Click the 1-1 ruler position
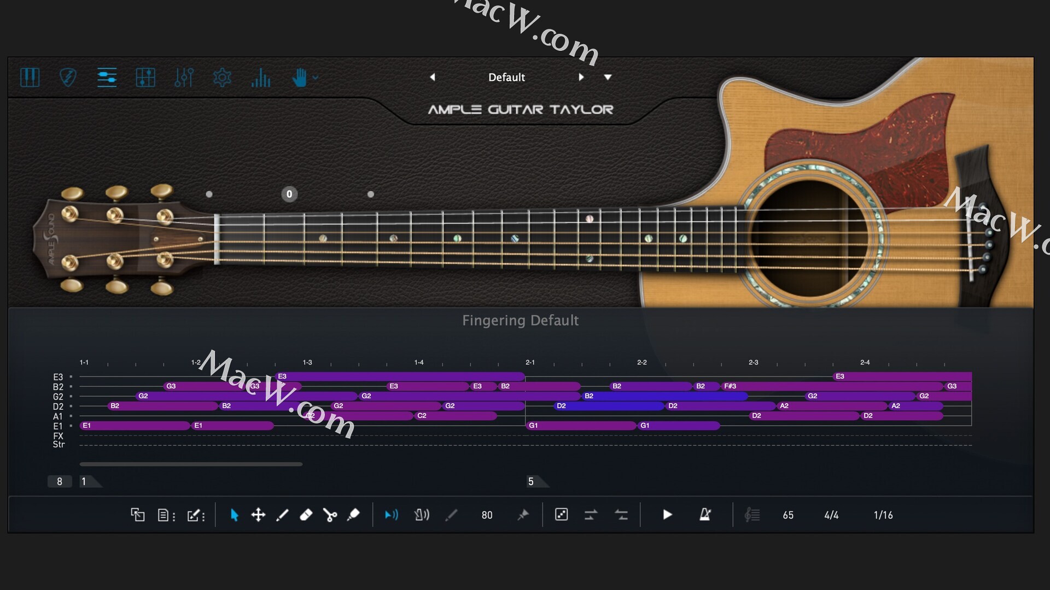 (x=84, y=362)
